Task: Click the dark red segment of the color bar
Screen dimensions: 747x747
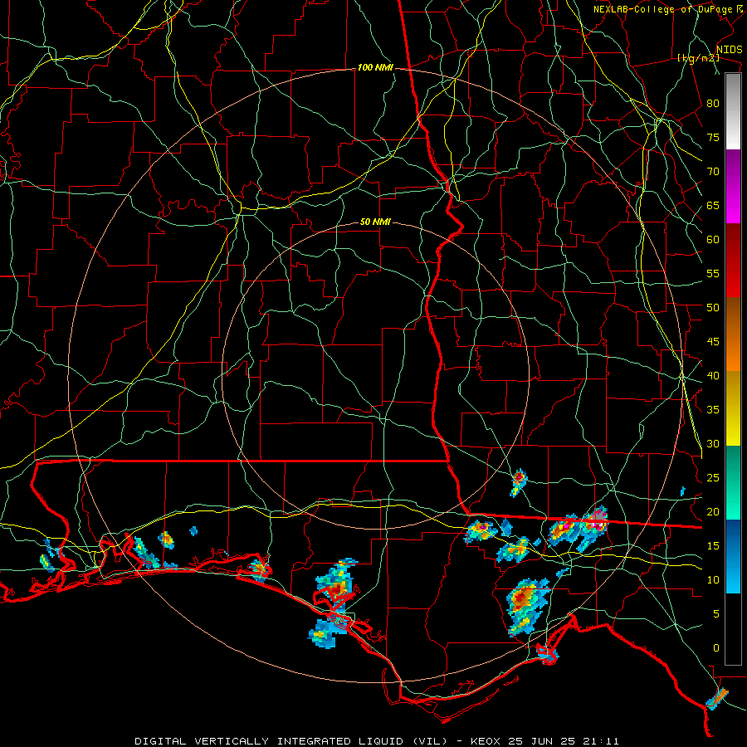Action: 733,261
